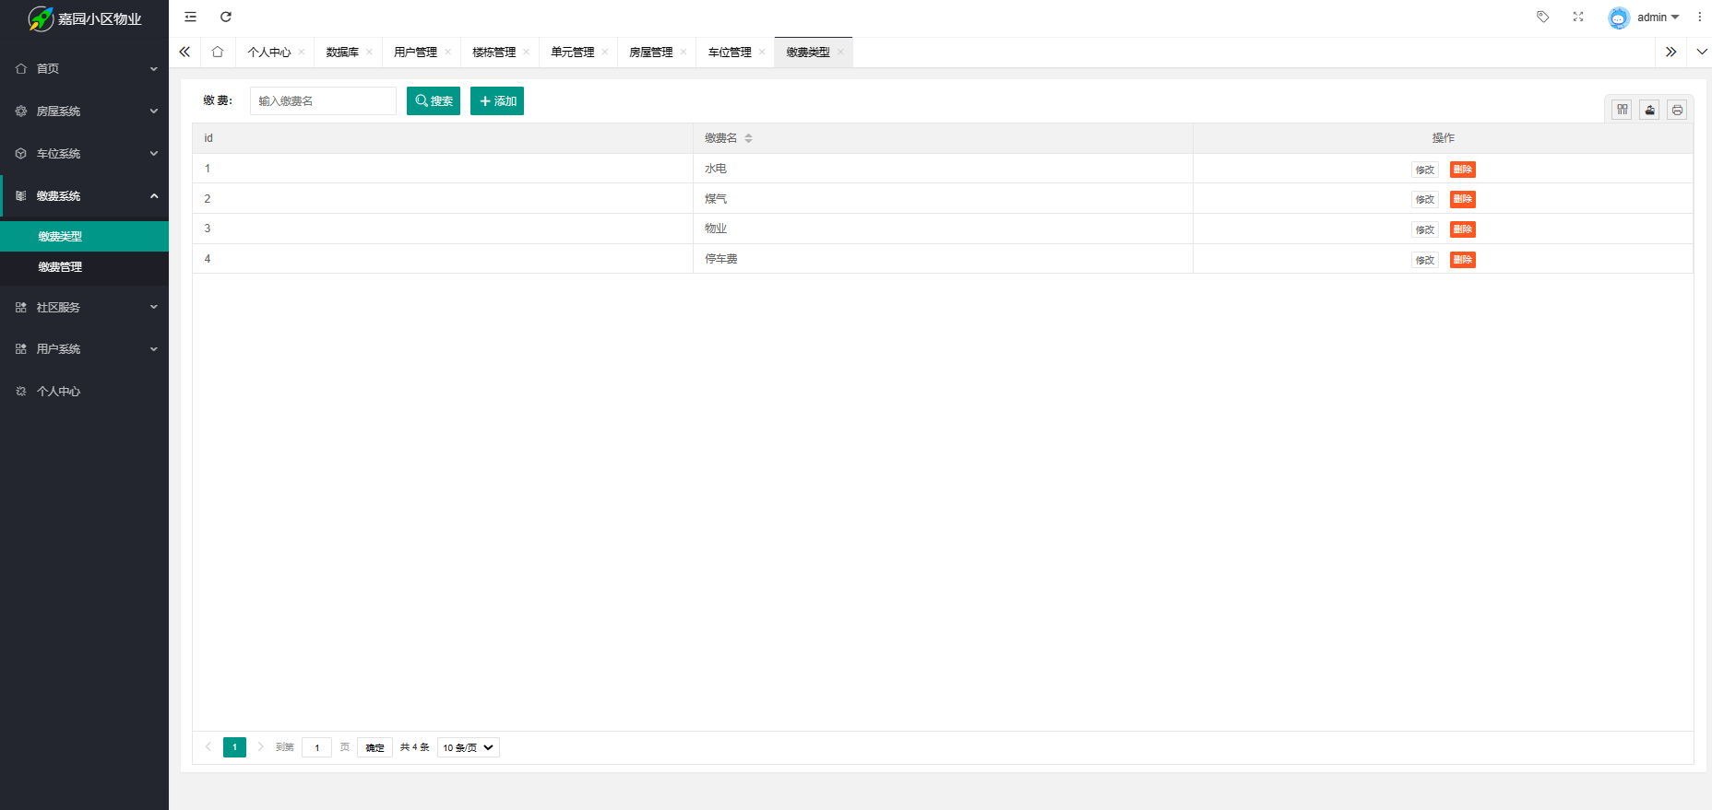Viewport: 1712px width, 810px height.
Task: Open the tab operations dropdown arrow
Action: click(1702, 52)
